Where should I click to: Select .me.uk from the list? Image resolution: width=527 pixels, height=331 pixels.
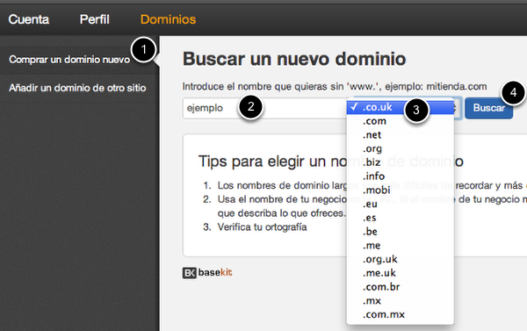400,273
